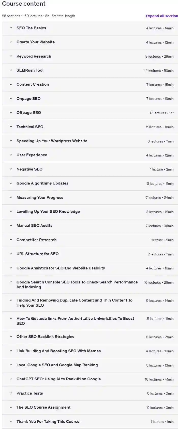Click chevron icon next to Competitor Research
Screen dimensions: 178x429
[11, 240]
